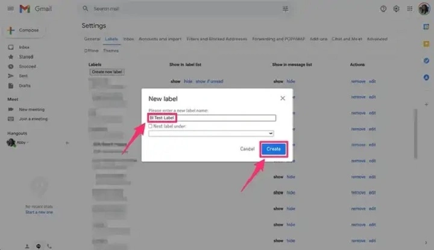Close the New label dialog
The width and height of the screenshot is (434, 250).
(x=283, y=98)
